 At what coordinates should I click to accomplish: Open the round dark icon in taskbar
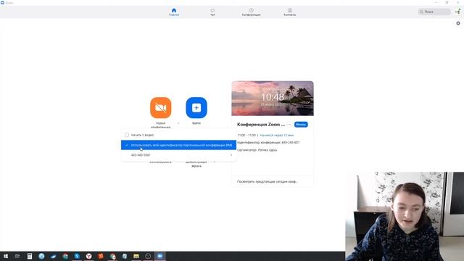(148, 256)
